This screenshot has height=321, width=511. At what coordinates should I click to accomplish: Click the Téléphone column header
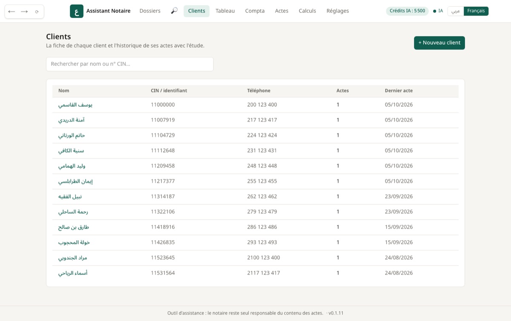click(x=259, y=91)
